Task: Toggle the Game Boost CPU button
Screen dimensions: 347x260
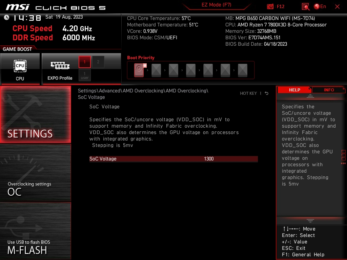Action: click(20, 69)
